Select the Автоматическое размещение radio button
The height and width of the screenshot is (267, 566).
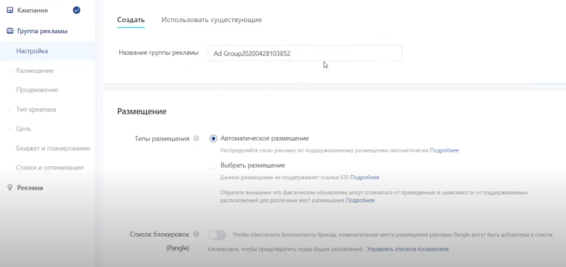point(213,138)
